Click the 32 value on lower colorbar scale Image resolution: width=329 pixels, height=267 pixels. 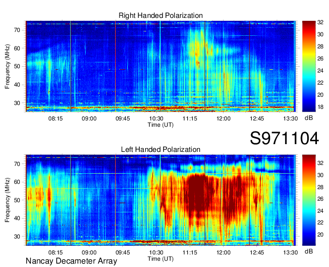click(x=320, y=163)
